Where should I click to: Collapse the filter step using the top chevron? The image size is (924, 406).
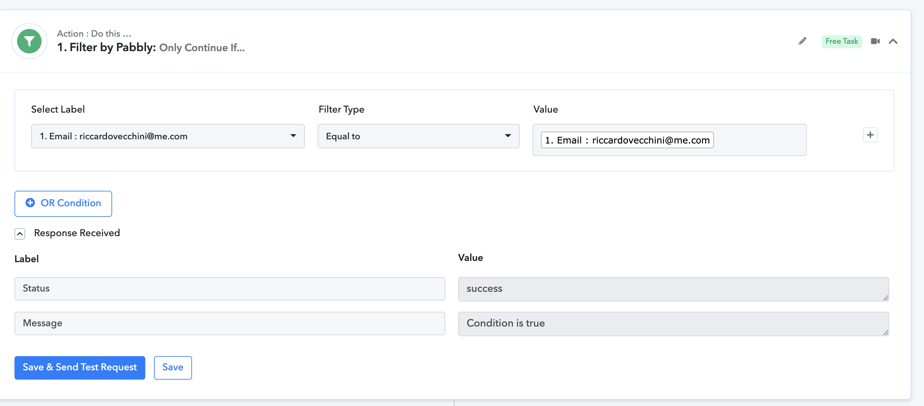tap(893, 41)
